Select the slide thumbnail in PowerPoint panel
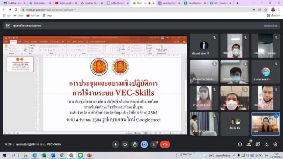Screen dimensions: 283x159 pos(20,64)
